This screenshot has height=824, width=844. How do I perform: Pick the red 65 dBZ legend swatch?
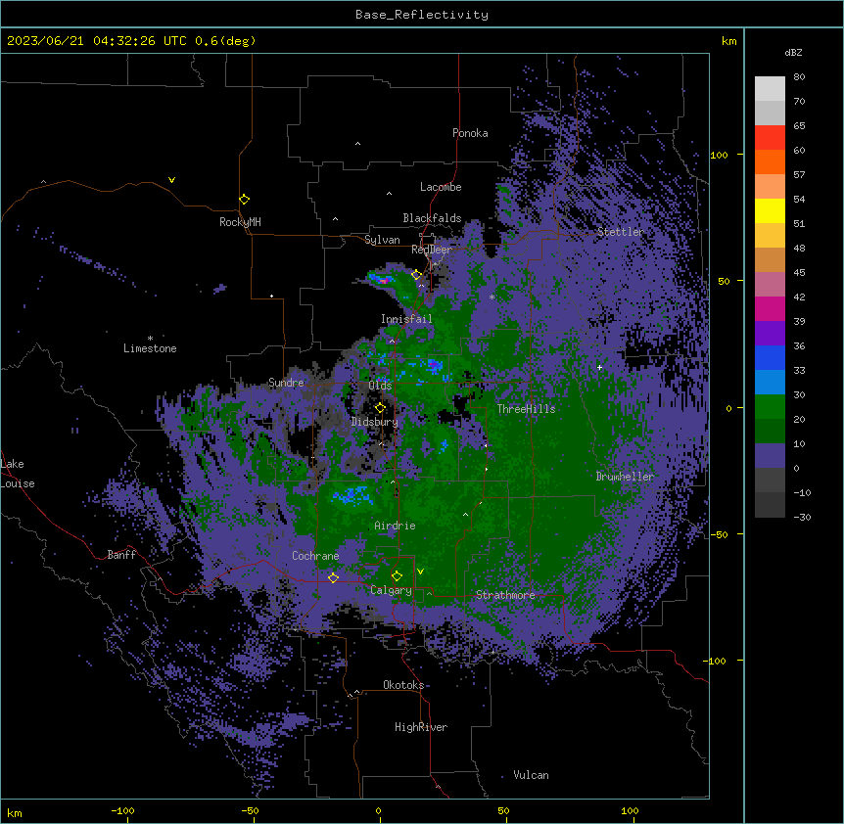770,138
